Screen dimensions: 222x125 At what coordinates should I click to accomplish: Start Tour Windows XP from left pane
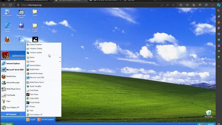pos(10,108)
